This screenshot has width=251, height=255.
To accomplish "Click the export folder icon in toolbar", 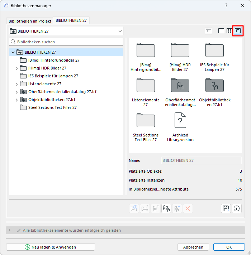I will [145, 208].
